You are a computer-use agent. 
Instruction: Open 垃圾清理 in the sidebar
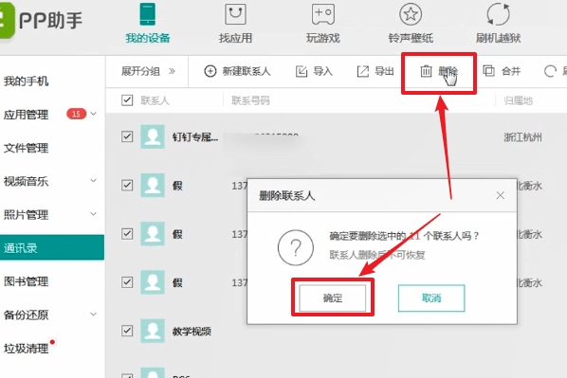pyautogui.click(x=26, y=349)
